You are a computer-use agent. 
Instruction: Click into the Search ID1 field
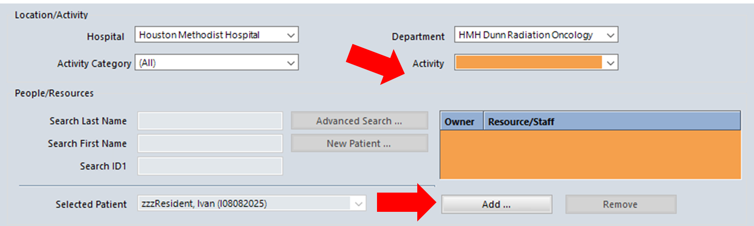(210, 166)
